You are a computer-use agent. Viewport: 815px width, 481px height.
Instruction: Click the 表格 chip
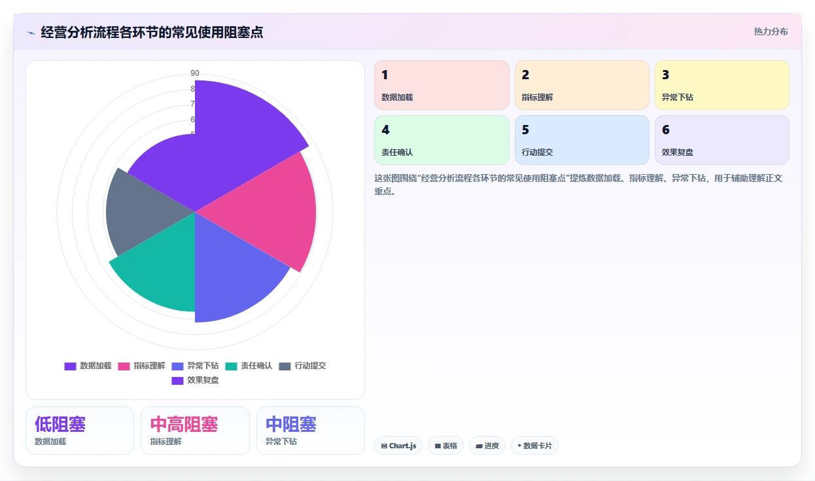(x=445, y=446)
